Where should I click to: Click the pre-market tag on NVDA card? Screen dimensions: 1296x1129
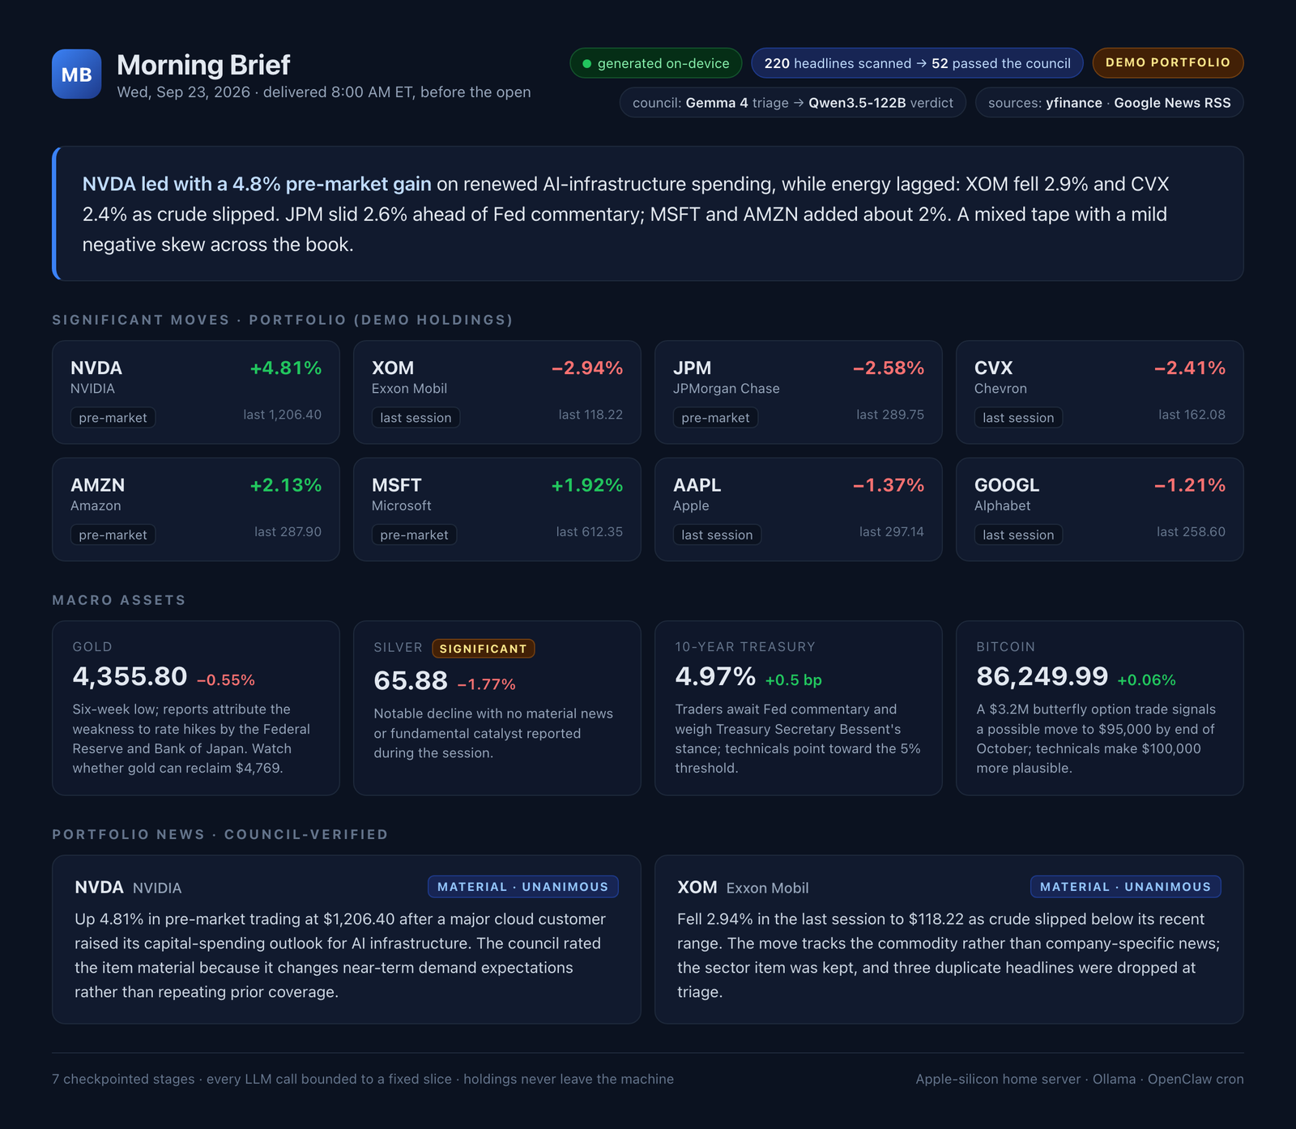113,418
